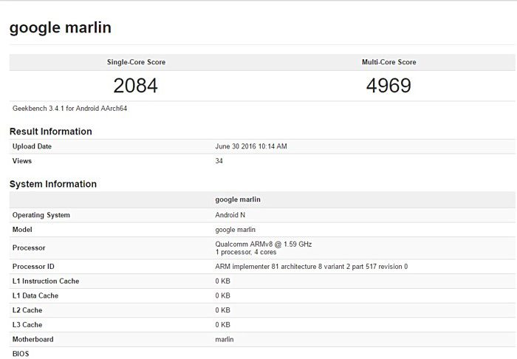Select the Model row label
Image resolution: width=517 pixels, height=359 pixels.
pos(23,230)
